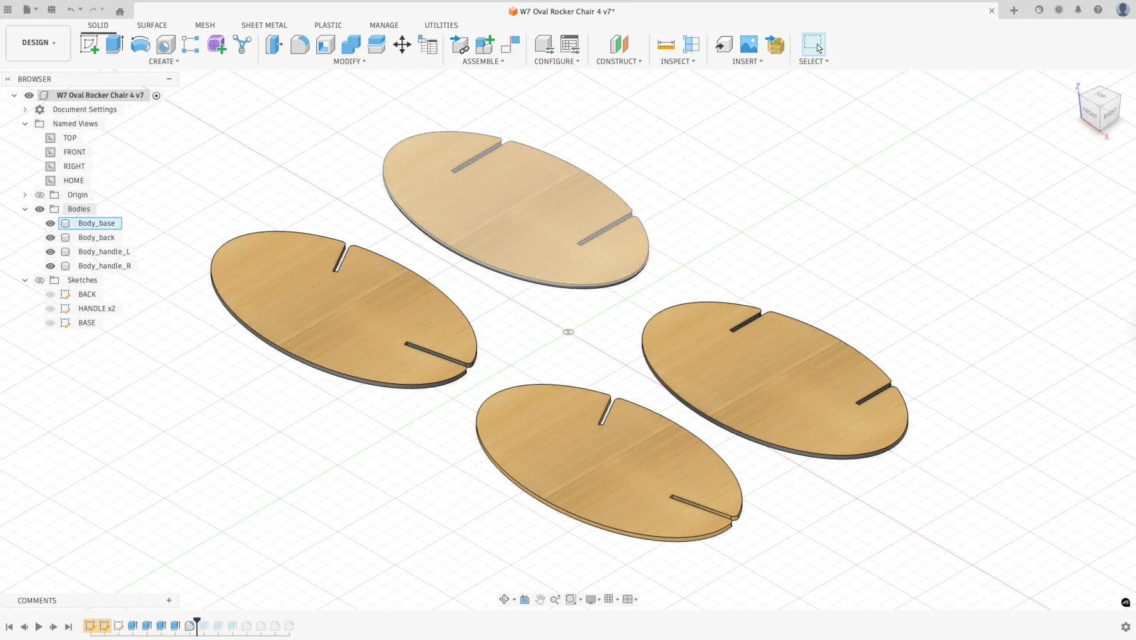This screenshot has height=640, width=1136.
Task: Click the FRONT face of the ViewCube
Action: (x=1090, y=112)
